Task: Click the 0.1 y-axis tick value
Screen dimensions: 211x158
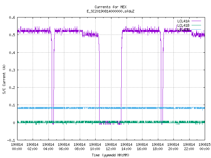Action: click(x=12, y=105)
